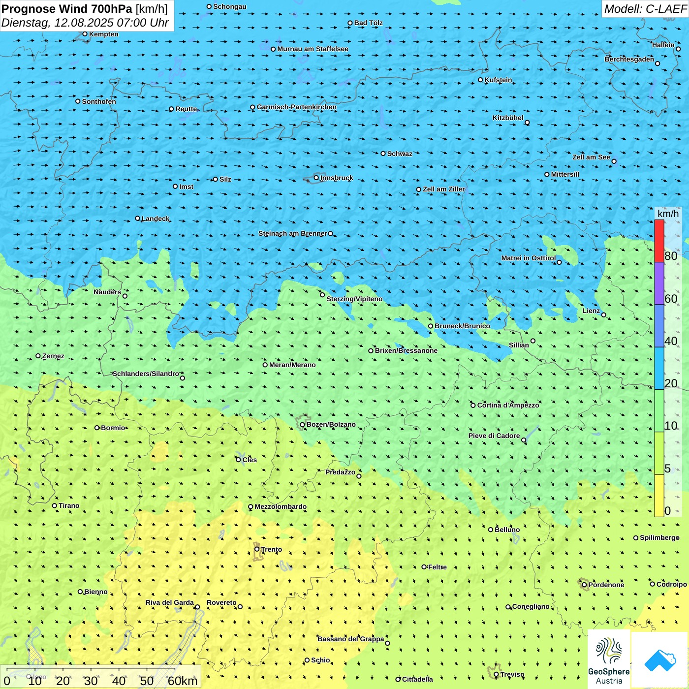Image resolution: width=689 pixels, height=689 pixels.
Task: Click the Innsbruck city marker
Action: click(x=316, y=178)
